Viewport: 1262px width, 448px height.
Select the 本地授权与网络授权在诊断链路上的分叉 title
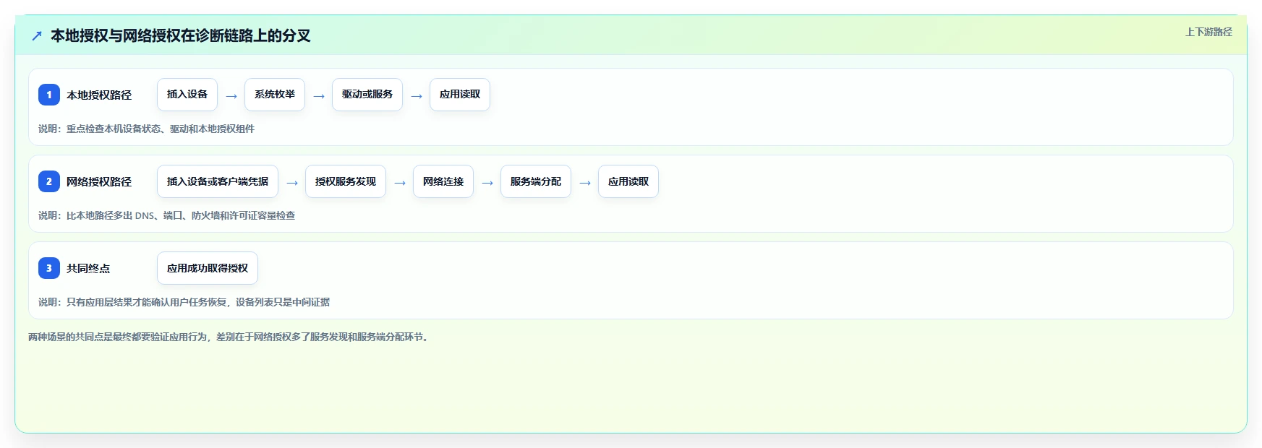coord(180,35)
